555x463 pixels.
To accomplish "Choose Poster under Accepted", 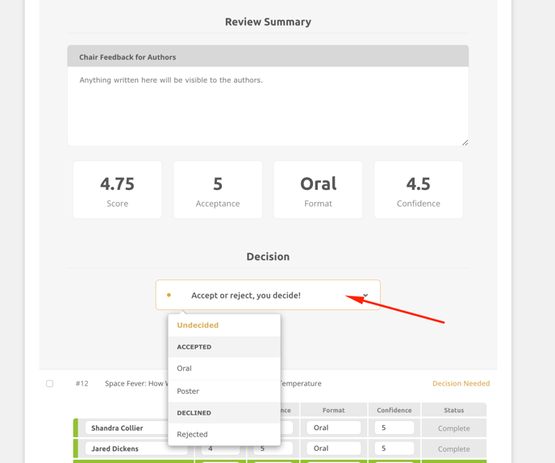I will pos(188,391).
